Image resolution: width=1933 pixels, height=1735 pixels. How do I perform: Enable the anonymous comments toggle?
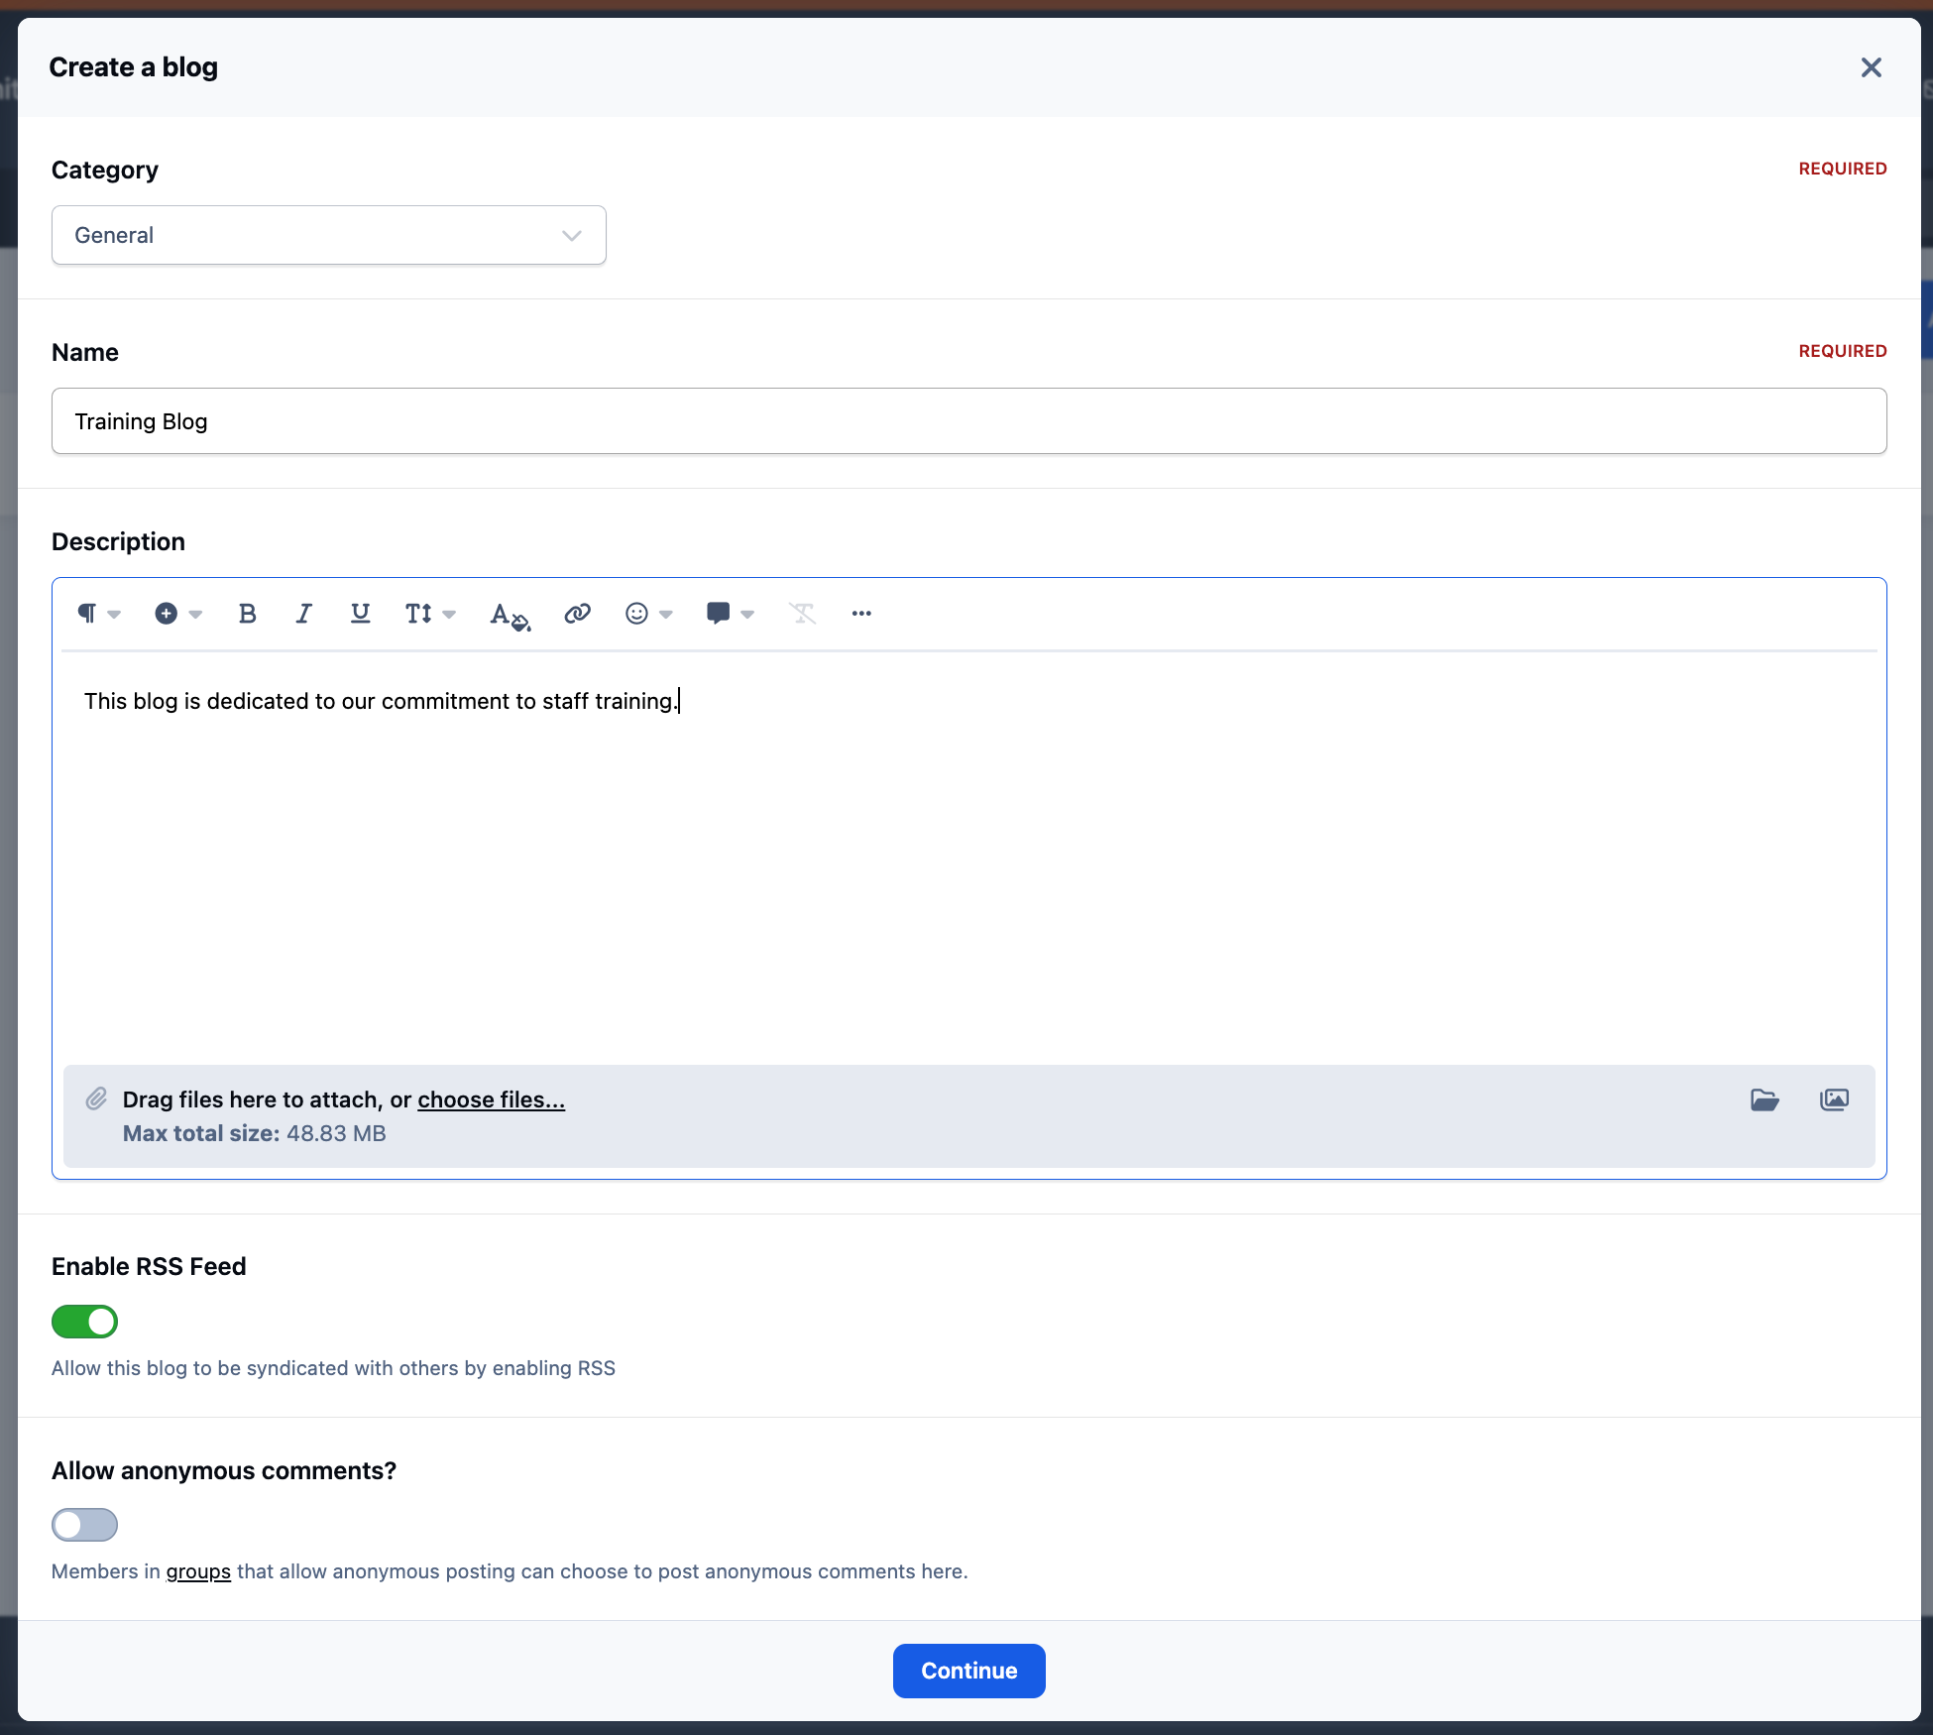point(84,1525)
